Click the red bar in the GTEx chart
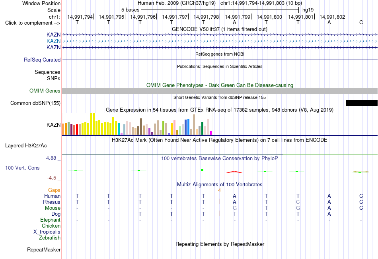 [77, 129]
